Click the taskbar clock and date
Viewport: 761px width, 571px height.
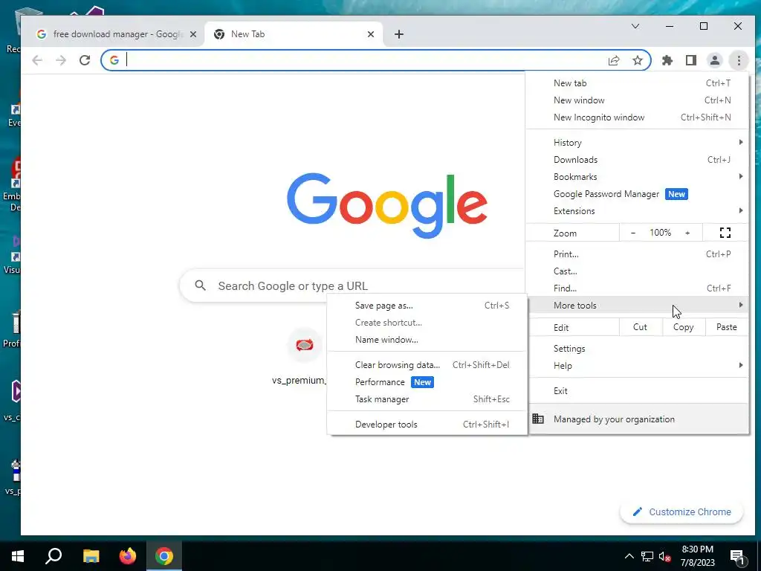[697, 556]
